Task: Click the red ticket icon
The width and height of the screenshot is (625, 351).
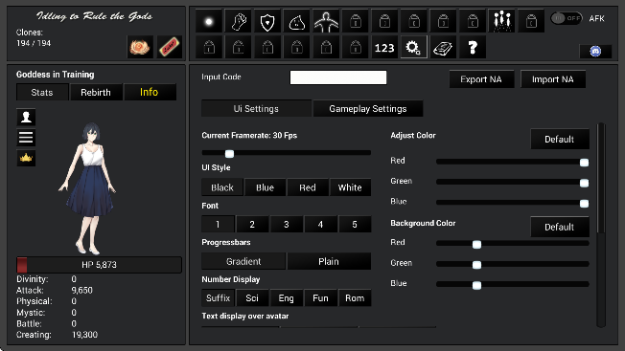Action: pyautogui.click(x=170, y=47)
